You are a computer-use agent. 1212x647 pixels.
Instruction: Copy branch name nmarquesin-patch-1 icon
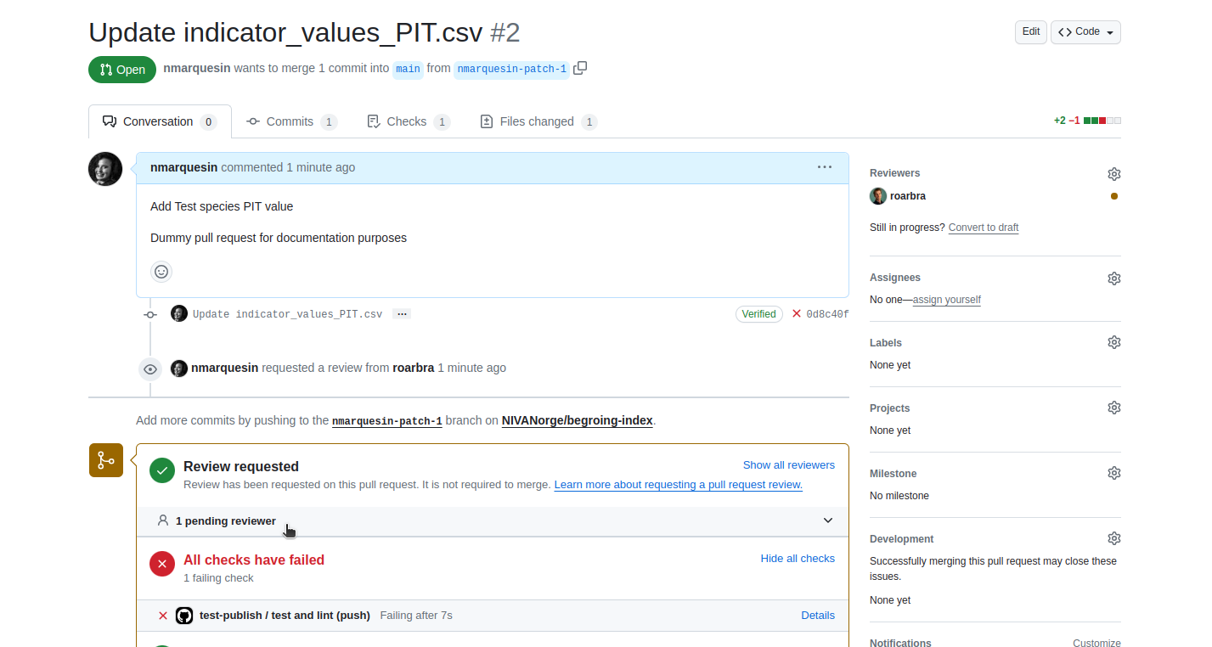tap(580, 68)
